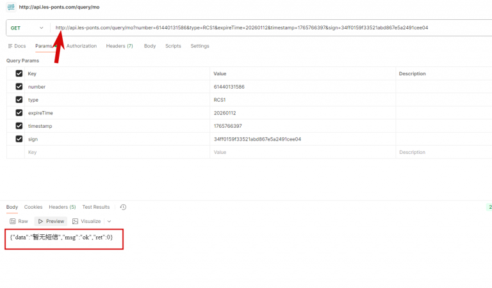This screenshot has width=492, height=288.
Task: Switch response view to Visualize
Action: coord(86,222)
